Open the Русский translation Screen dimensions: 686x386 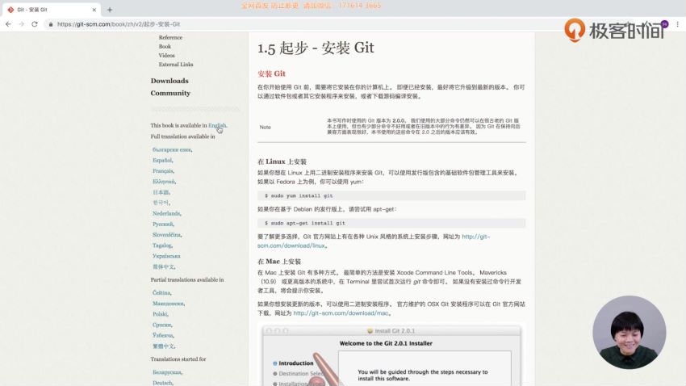point(163,224)
